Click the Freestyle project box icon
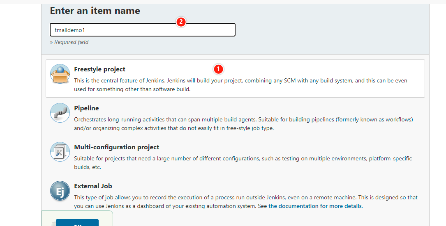Viewport: 446px width, 226px height. pyautogui.click(x=60, y=74)
